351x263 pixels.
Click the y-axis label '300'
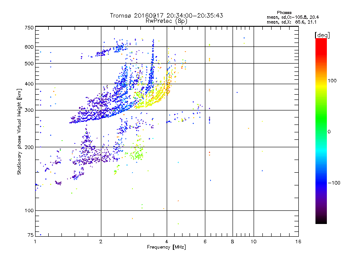[x=29, y=110]
